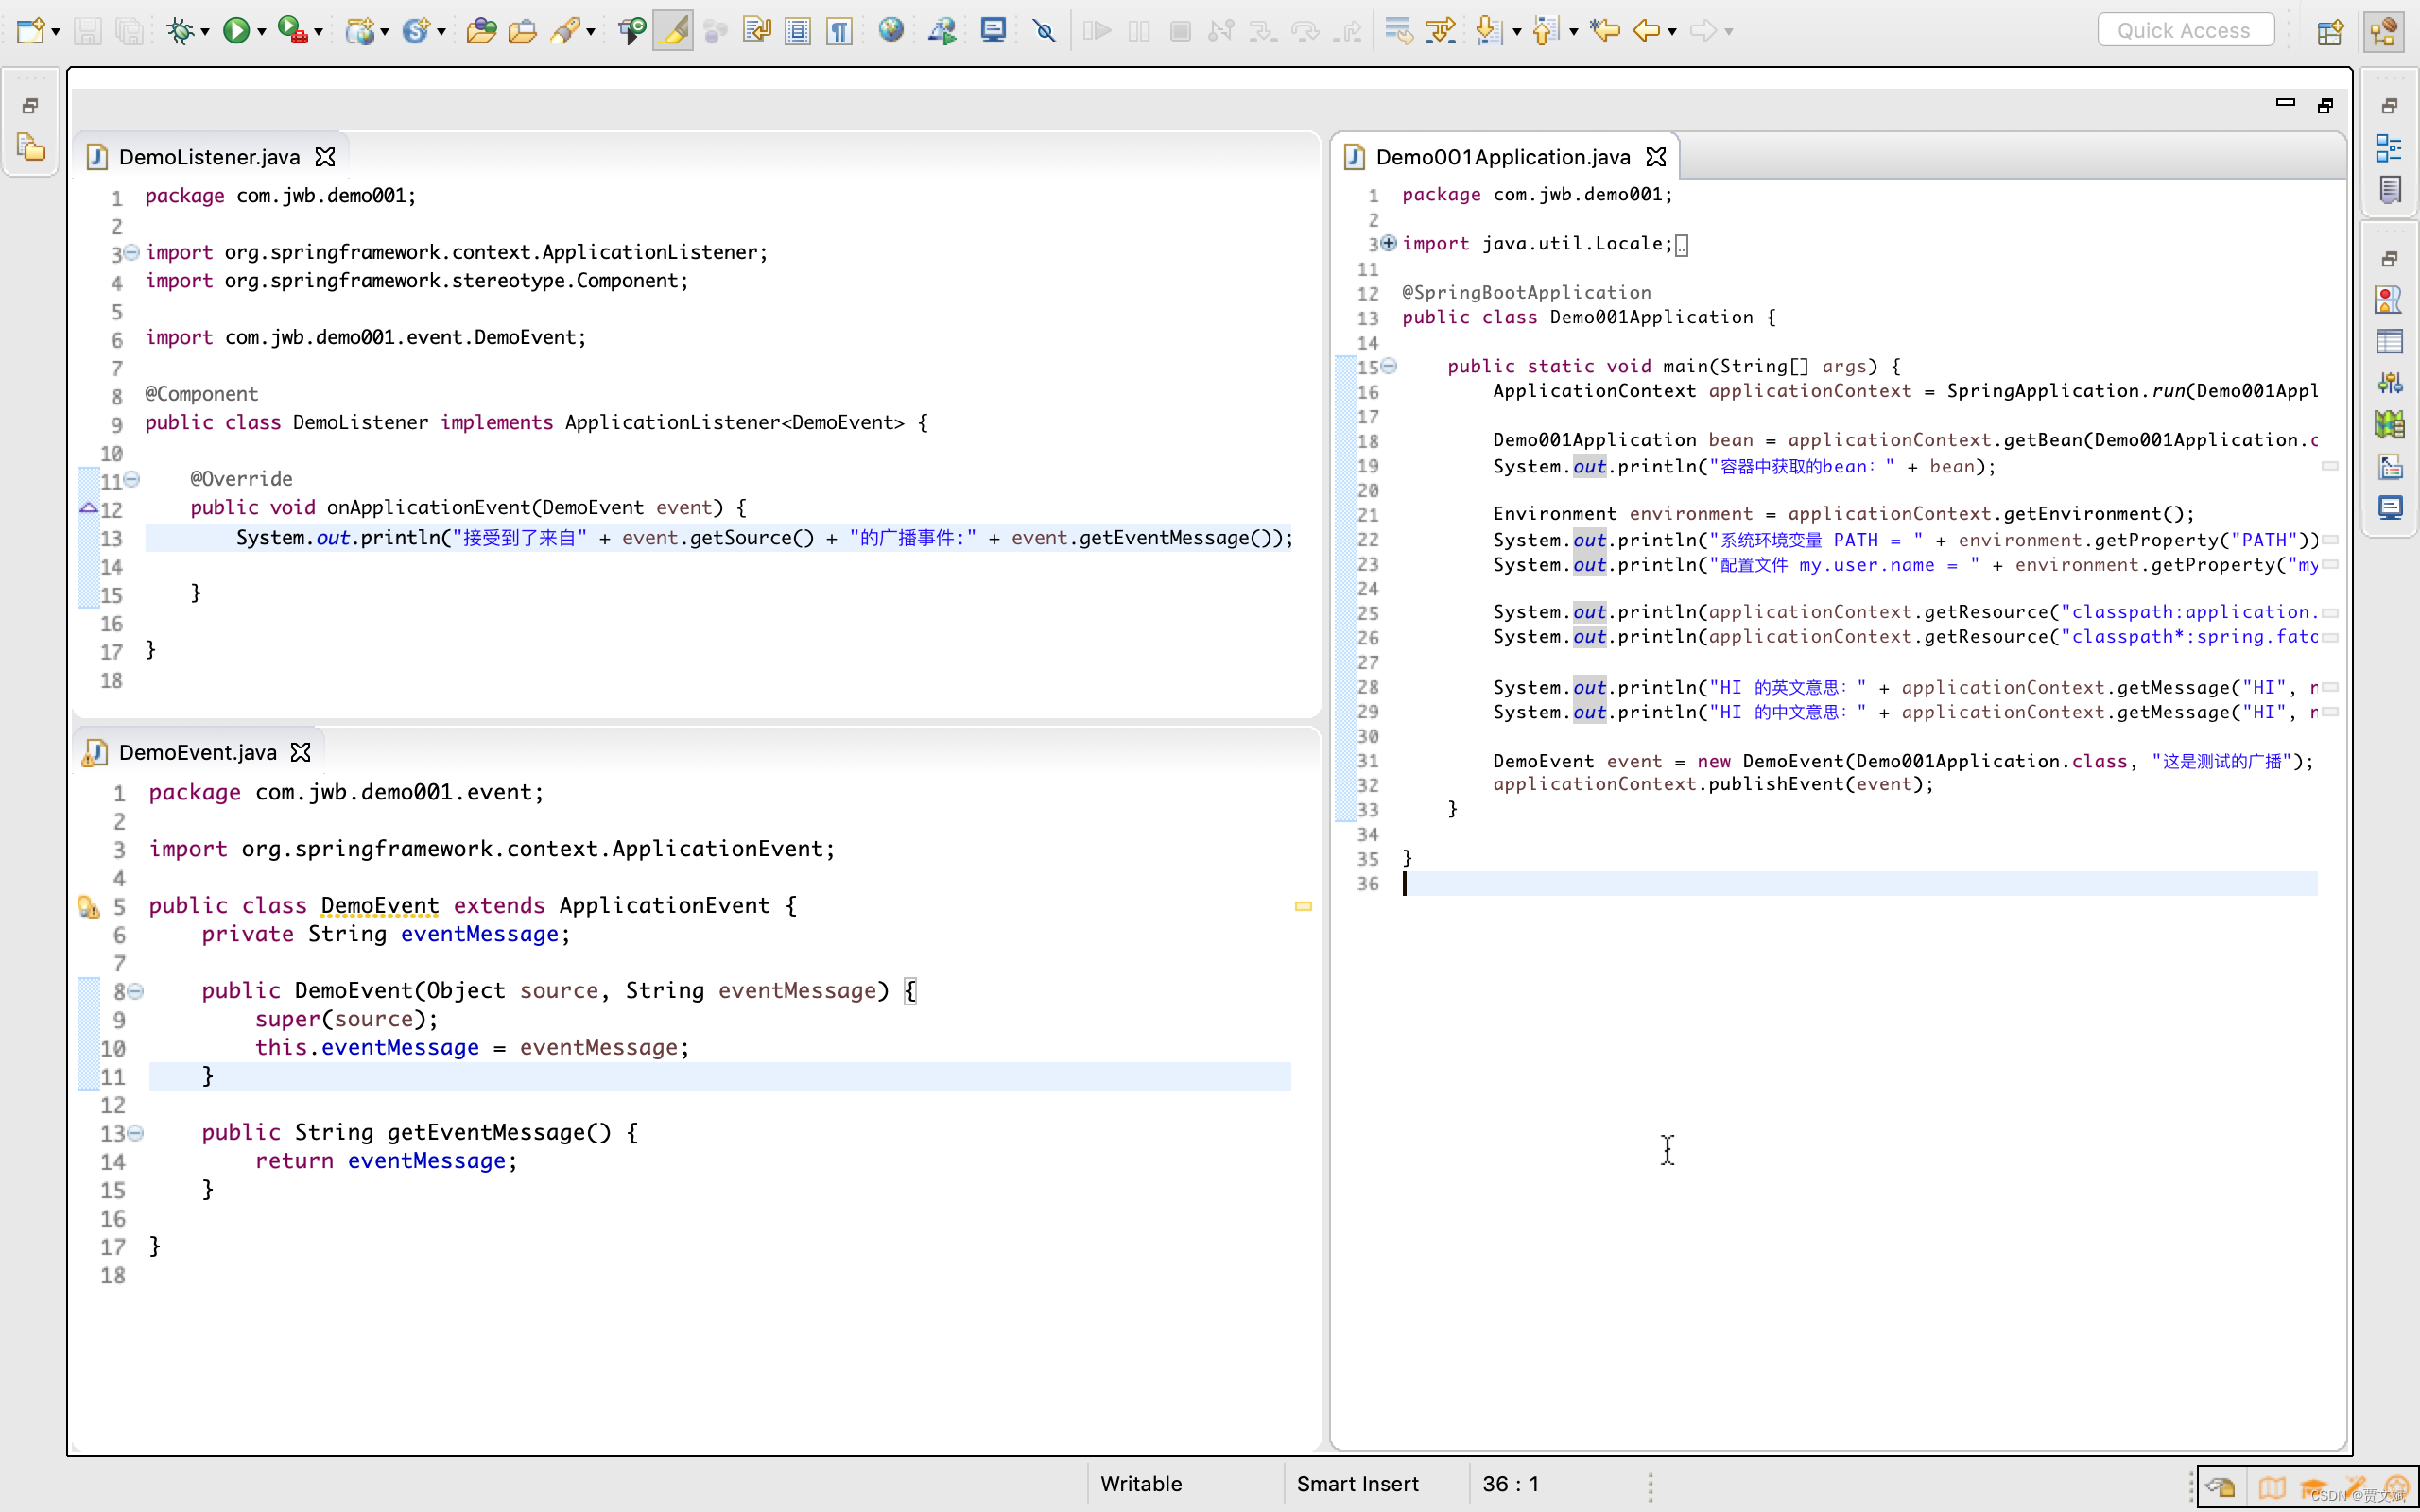This screenshot has height=1512, width=2420.
Task: Open the Next Annotation dropdown arrow
Action: [1517, 32]
